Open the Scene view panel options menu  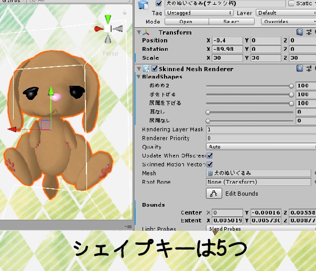pyautogui.click(x=128, y=227)
